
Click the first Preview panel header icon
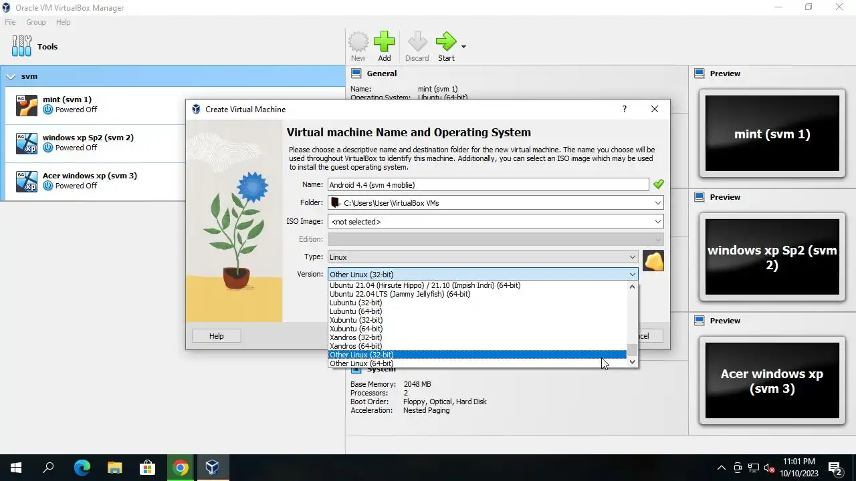pos(700,73)
